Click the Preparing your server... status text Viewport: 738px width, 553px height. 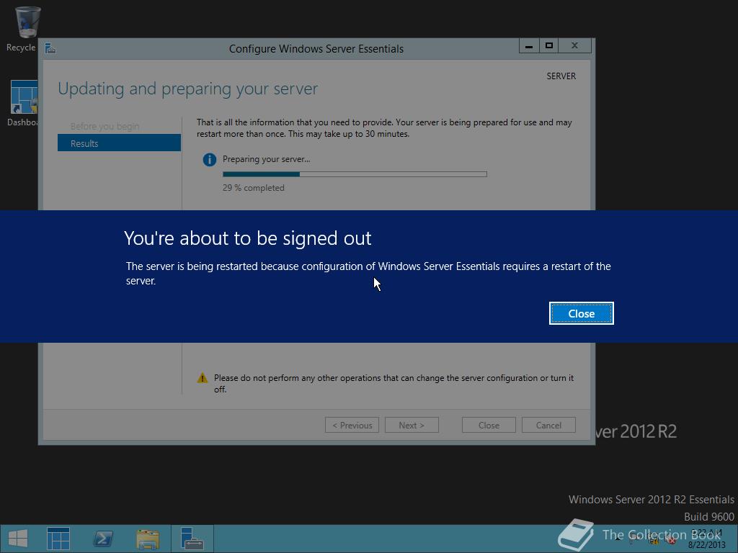(x=267, y=159)
